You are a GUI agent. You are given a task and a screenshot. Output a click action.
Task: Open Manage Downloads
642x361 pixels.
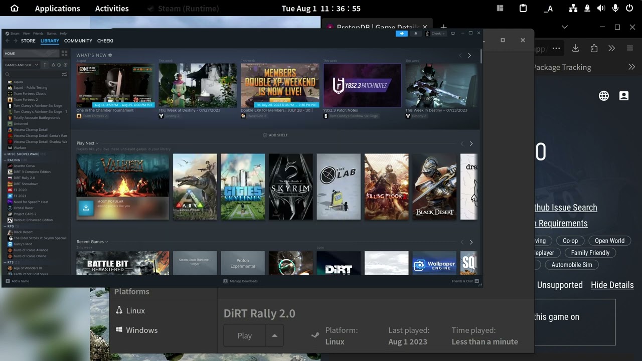tap(240, 281)
